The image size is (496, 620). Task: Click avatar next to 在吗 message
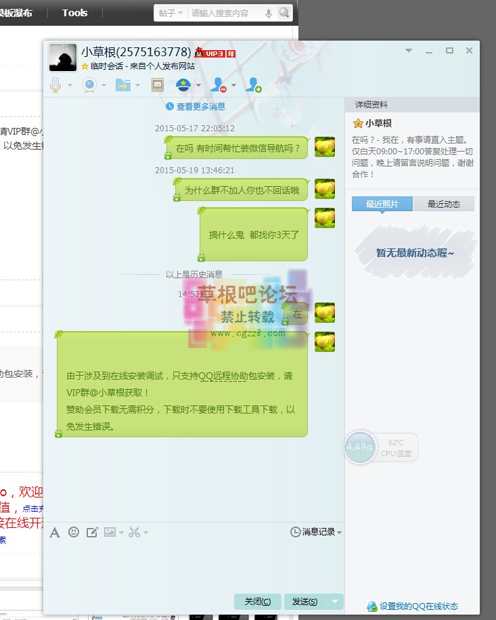pyautogui.click(x=325, y=147)
